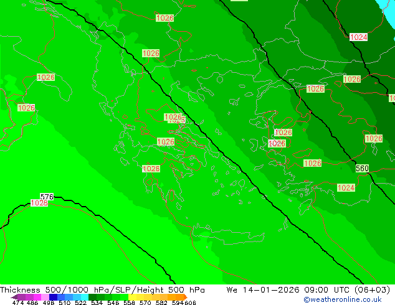Click the map title 'Thickness 500/1000 hPa/SLP/Height 500 hPa'
Image resolution: width=395 pixels, height=305 pixels.
point(102,290)
